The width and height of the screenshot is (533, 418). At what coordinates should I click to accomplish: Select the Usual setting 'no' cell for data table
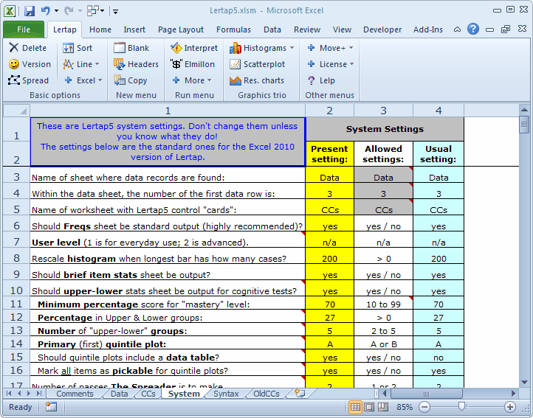pyautogui.click(x=439, y=356)
